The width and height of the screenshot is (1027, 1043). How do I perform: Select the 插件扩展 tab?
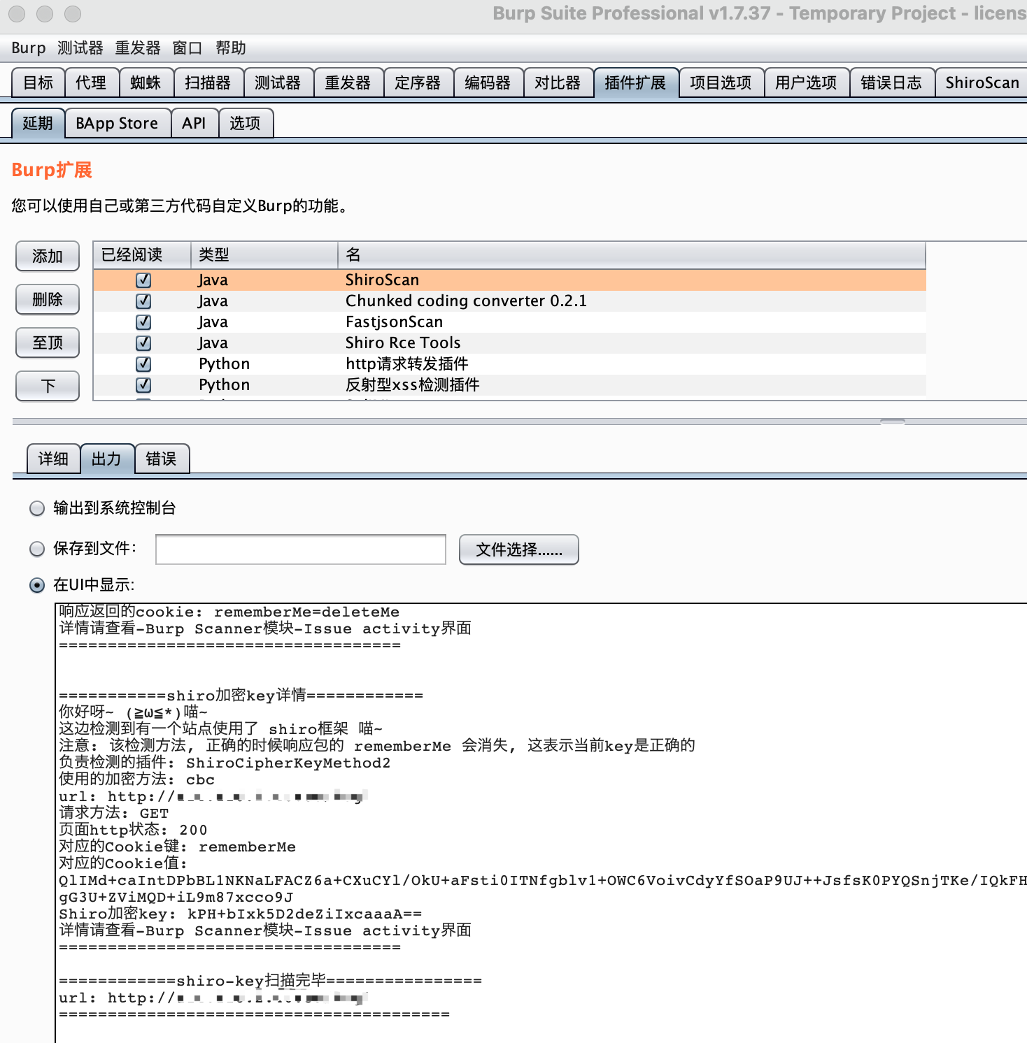636,82
